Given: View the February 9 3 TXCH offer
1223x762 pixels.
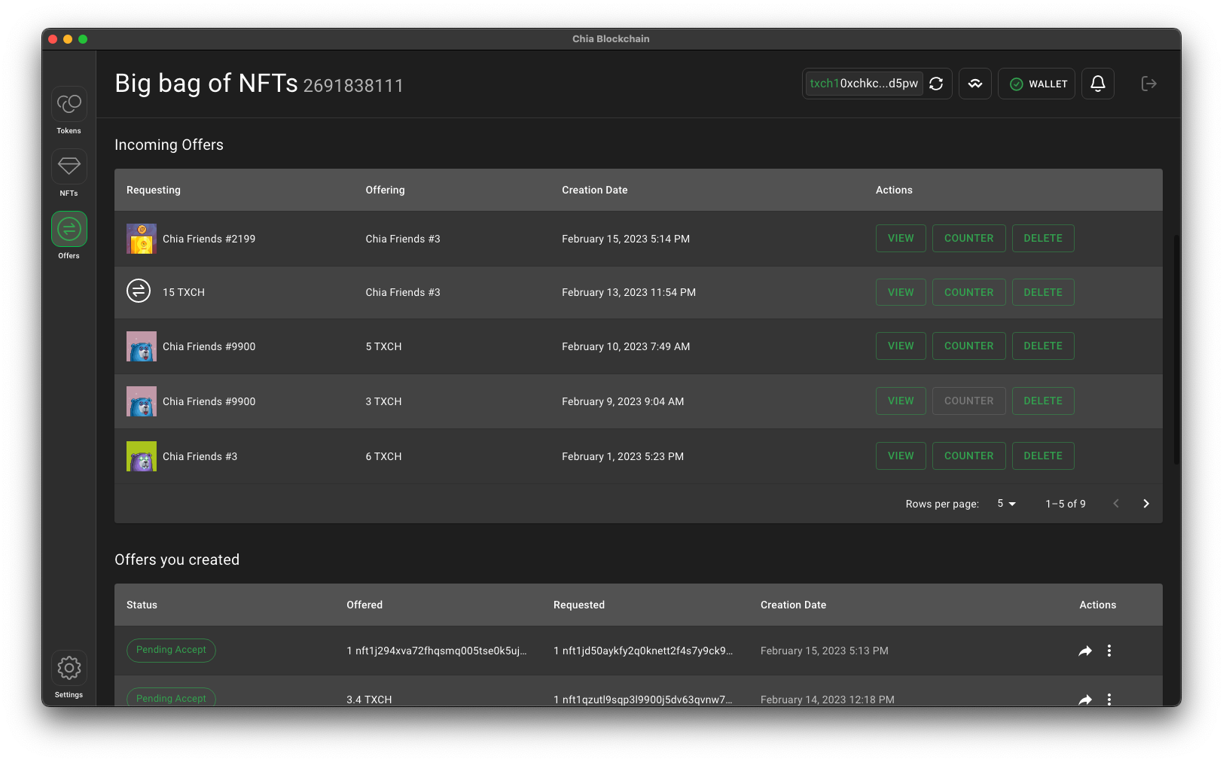Looking at the screenshot, I should [901, 401].
